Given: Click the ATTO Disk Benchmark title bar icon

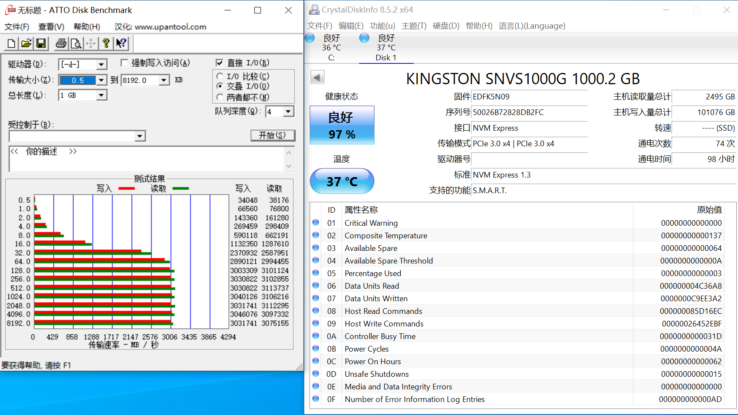Looking at the screenshot, I should [10, 10].
